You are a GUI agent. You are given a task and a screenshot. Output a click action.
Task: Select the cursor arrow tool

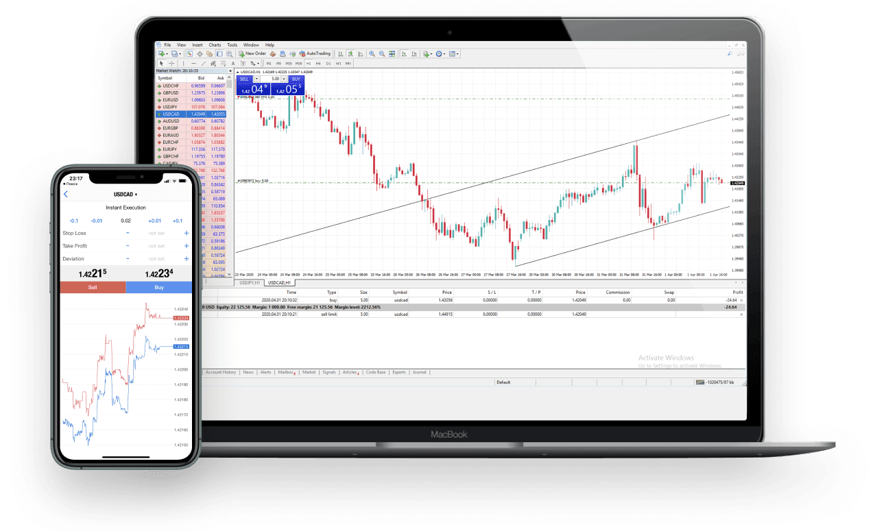coord(162,64)
